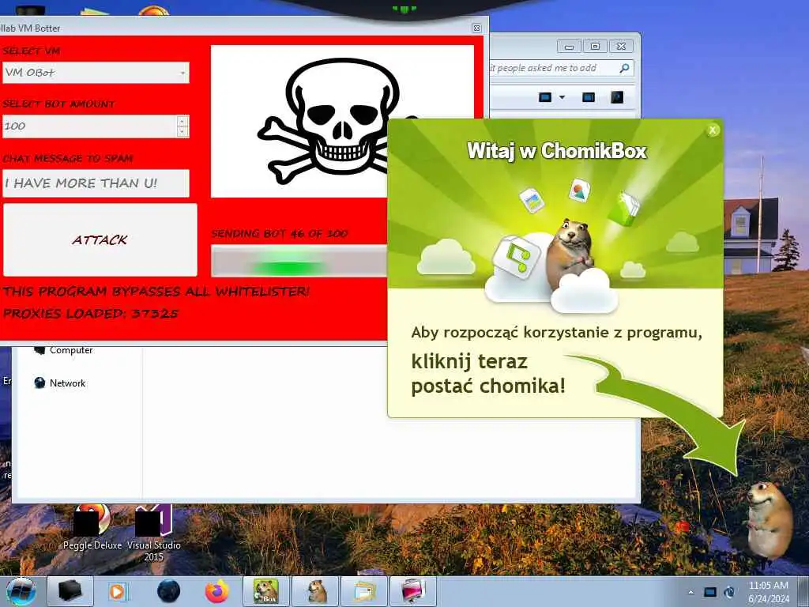Click the search magnifier icon in Explorer
This screenshot has width=809, height=607.
point(624,68)
